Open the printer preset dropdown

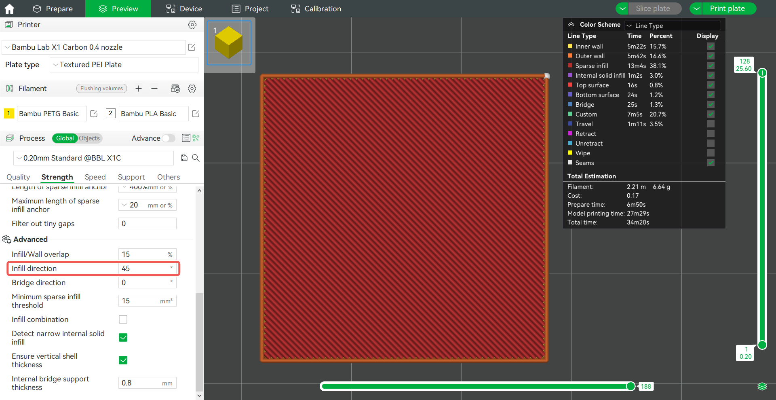pyautogui.click(x=94, y=47)
